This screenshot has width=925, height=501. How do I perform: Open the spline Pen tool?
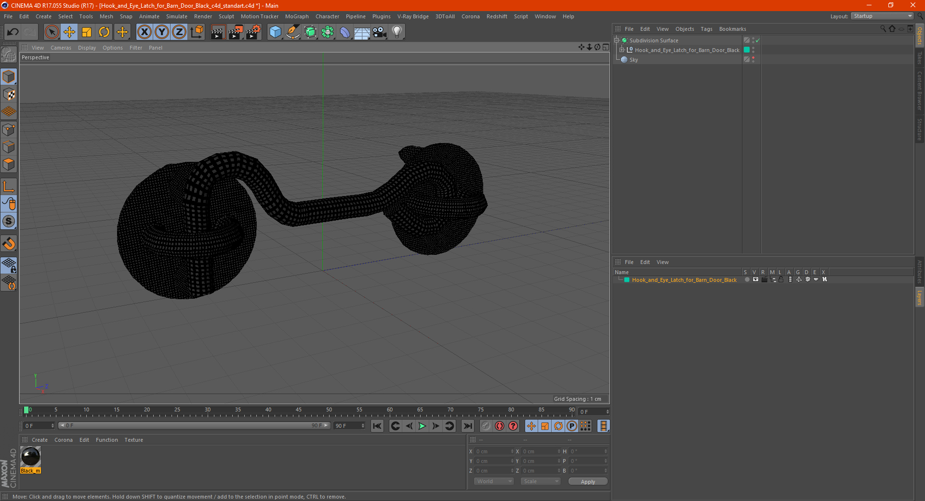tap(292, 32)
